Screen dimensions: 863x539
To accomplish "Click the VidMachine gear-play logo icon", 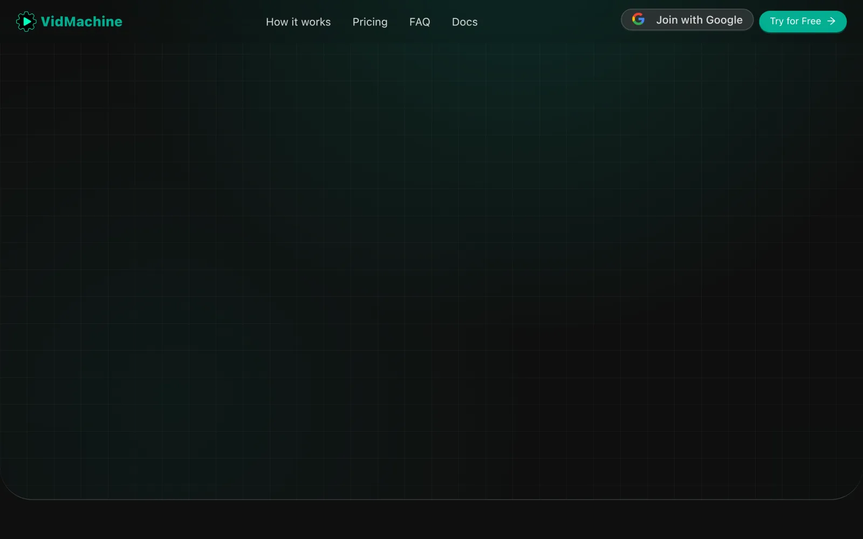I will pos(26,22).
